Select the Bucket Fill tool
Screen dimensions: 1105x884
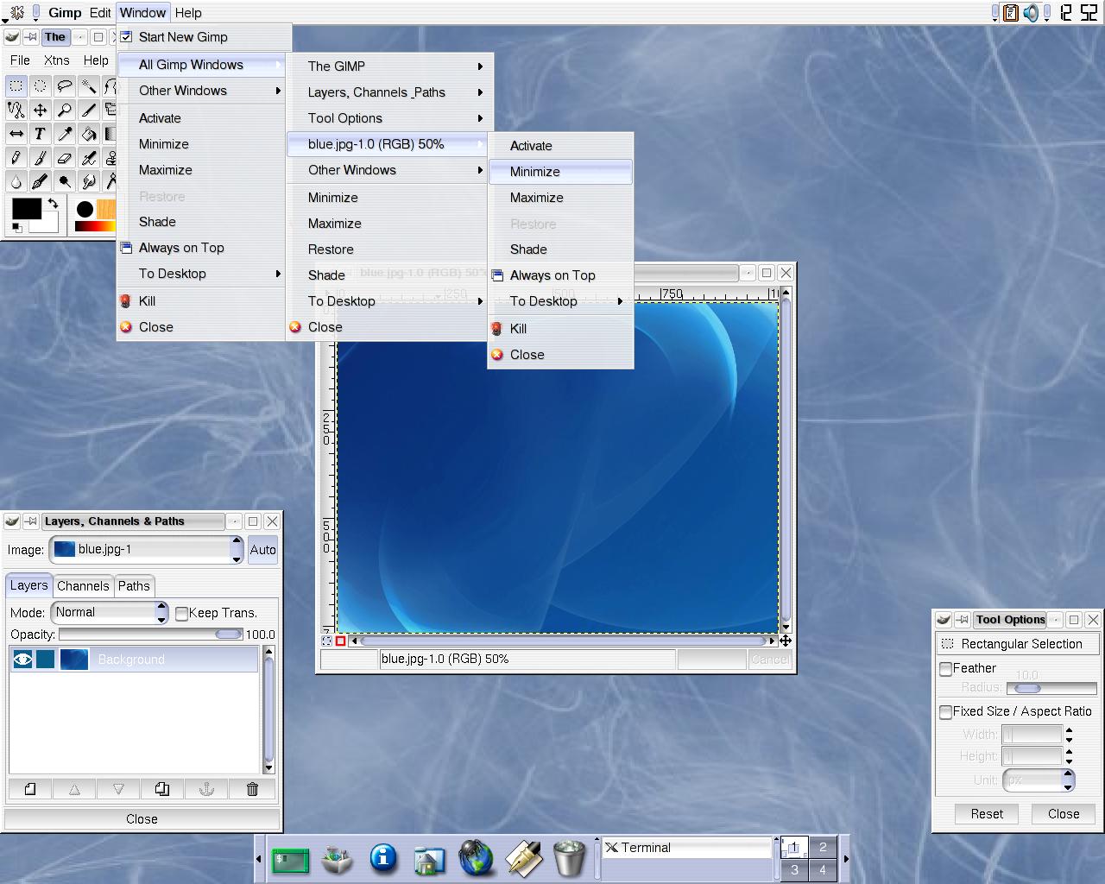[x=88, y=134]
